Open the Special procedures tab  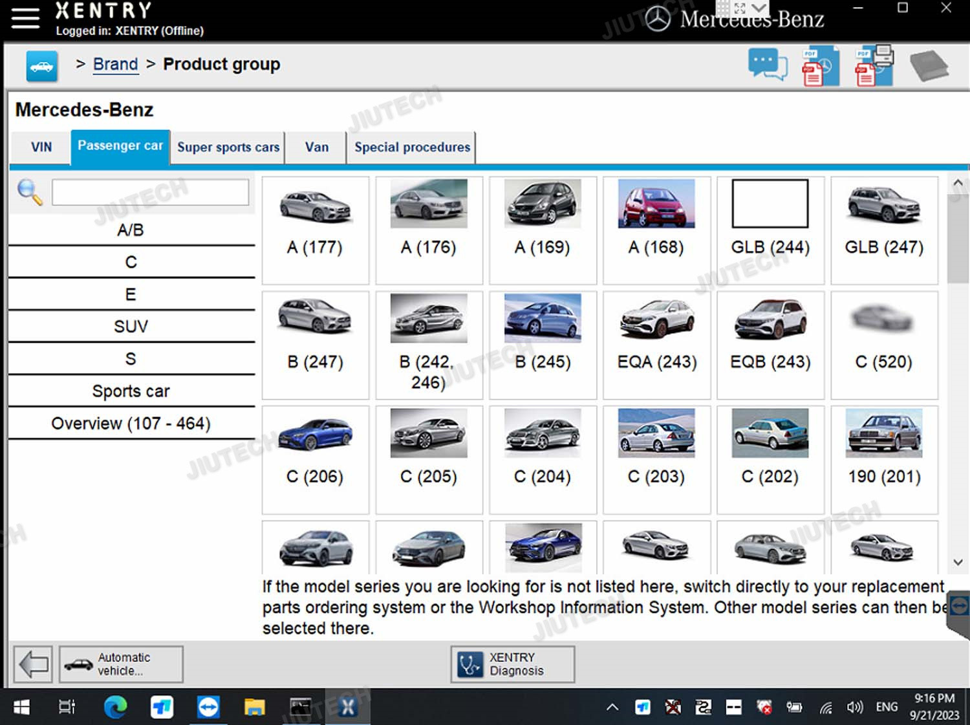pos(412,147)
